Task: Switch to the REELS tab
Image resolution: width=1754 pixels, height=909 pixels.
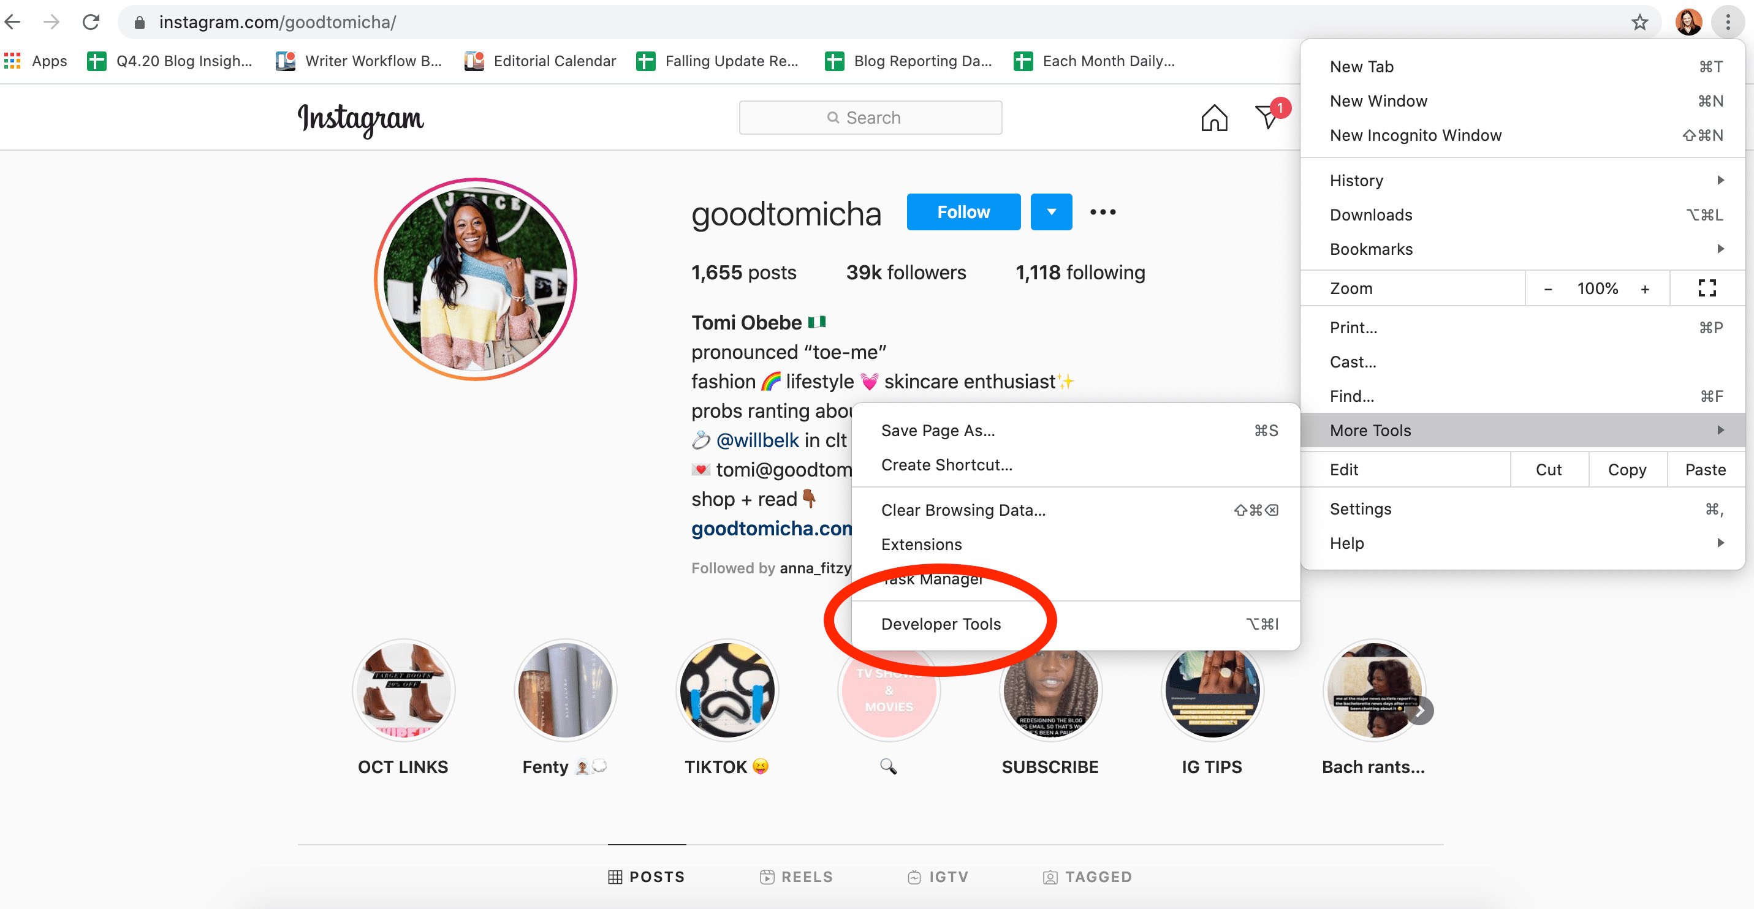Action: click(796, 877)
